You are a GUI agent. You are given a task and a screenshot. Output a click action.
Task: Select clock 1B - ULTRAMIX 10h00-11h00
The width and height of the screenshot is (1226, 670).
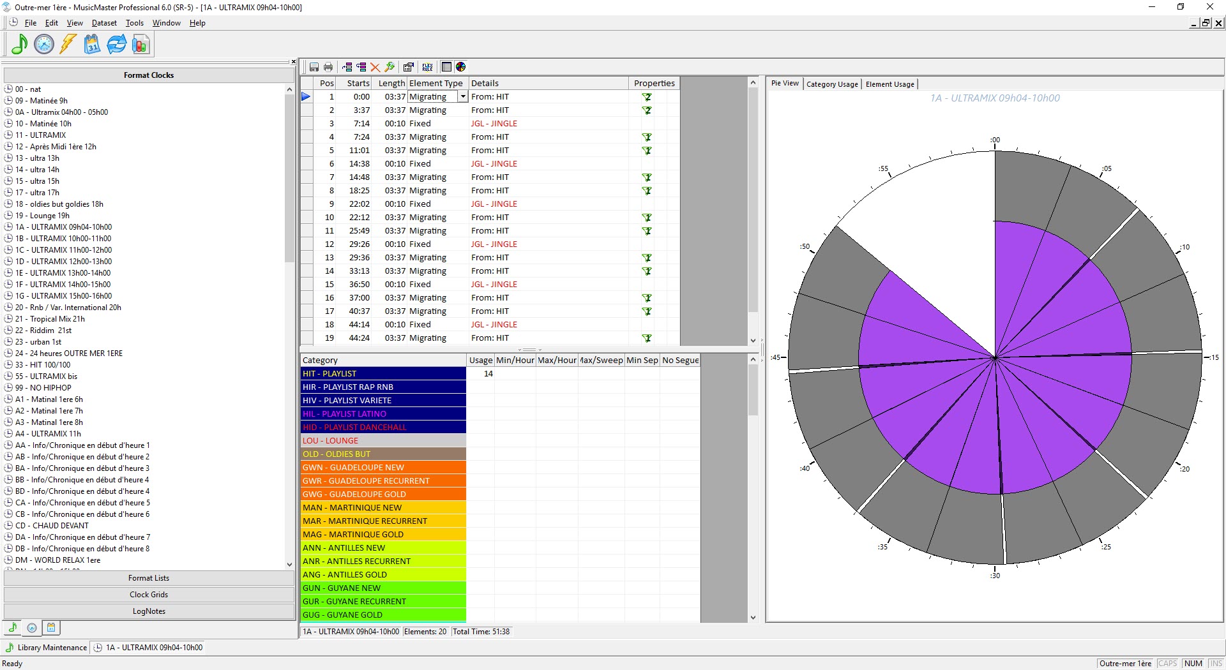pyautogui.click(x=63, y=239)
